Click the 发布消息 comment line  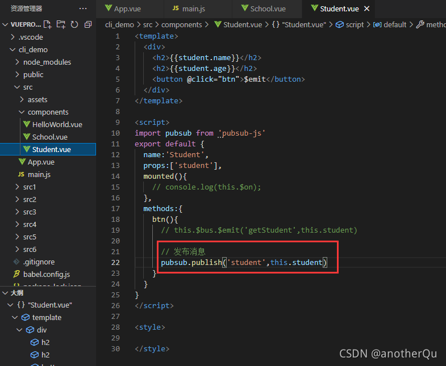pyautogui.click(x=183, y=252)
